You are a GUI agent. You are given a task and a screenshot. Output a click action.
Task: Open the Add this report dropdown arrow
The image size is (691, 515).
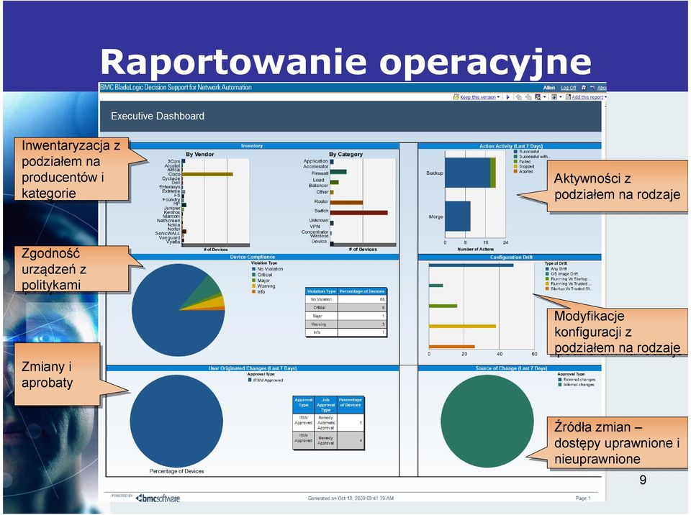click(605, 97)
